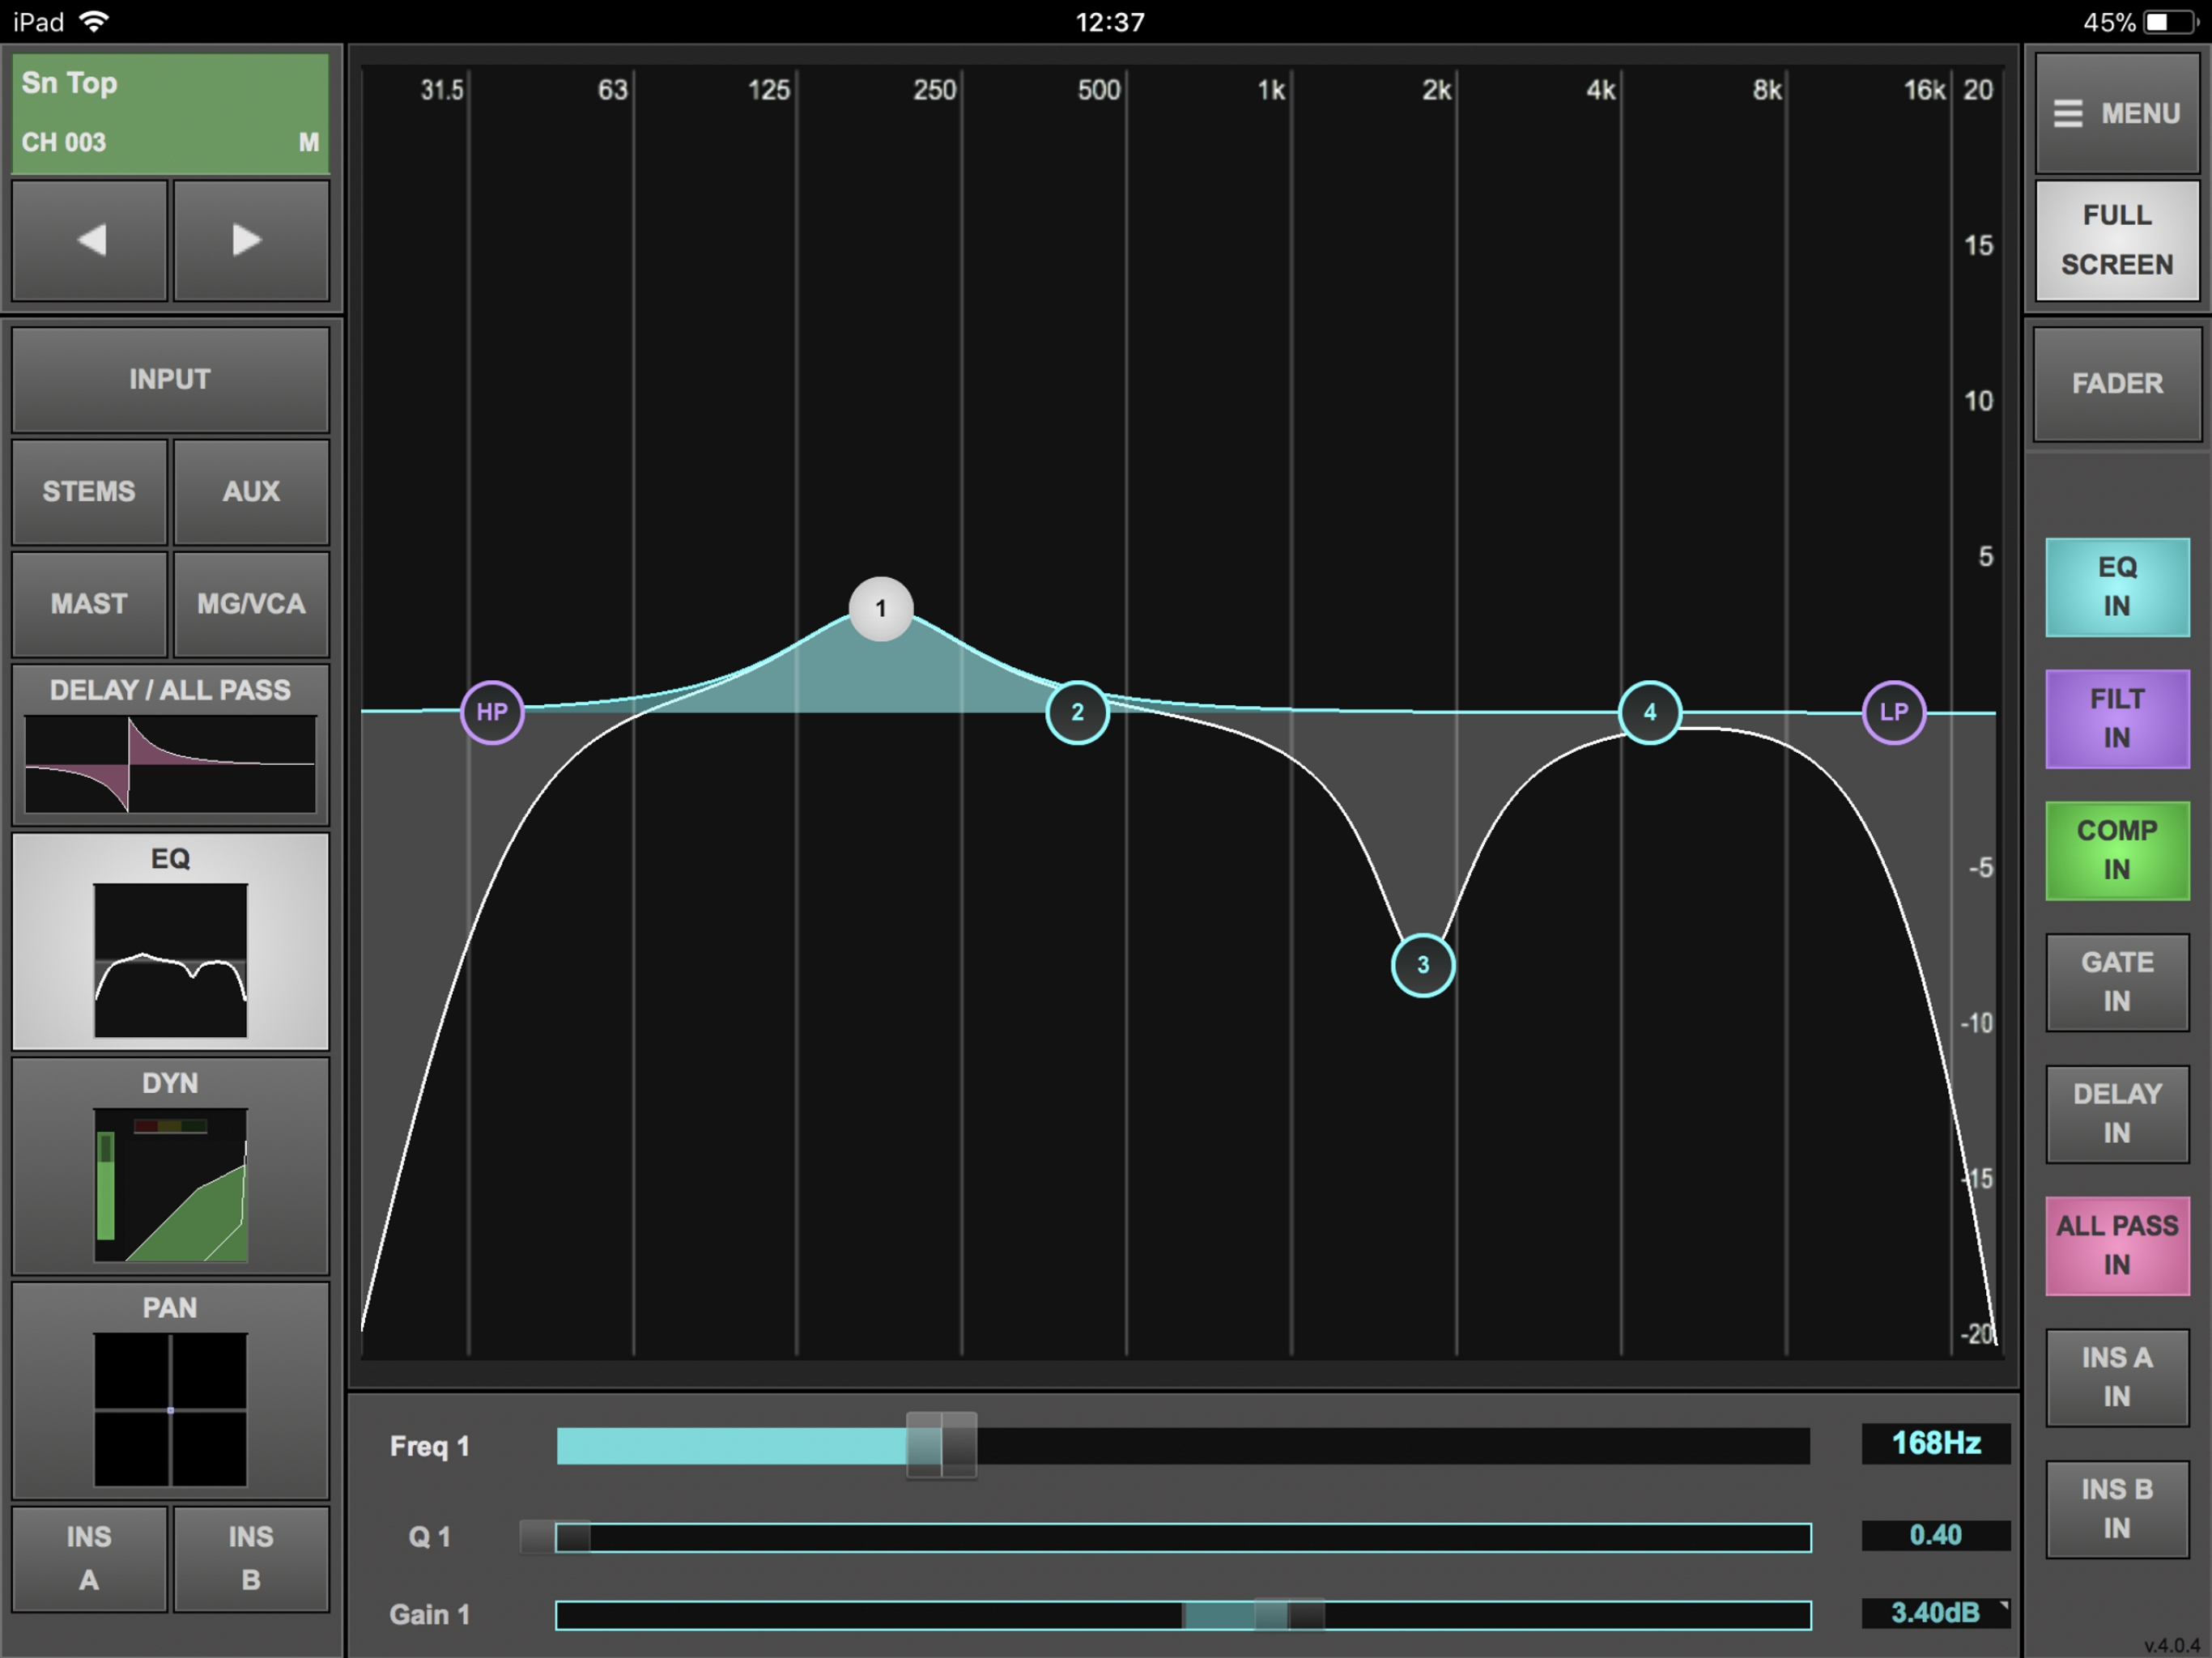Open the FADER view
Screen dimensions: 2212x1658
(x=2116, y=384)
